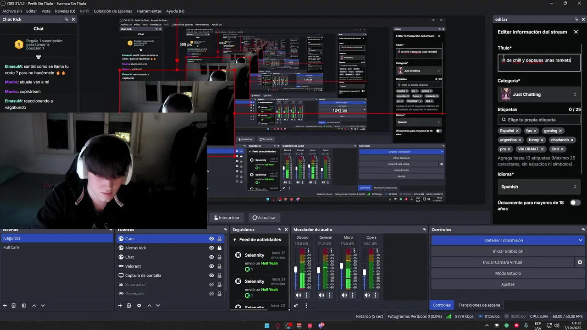This screenshot has height=330, width=587.
Task: Open Ajustes from Controles panel
Action: tap(508, 284)
